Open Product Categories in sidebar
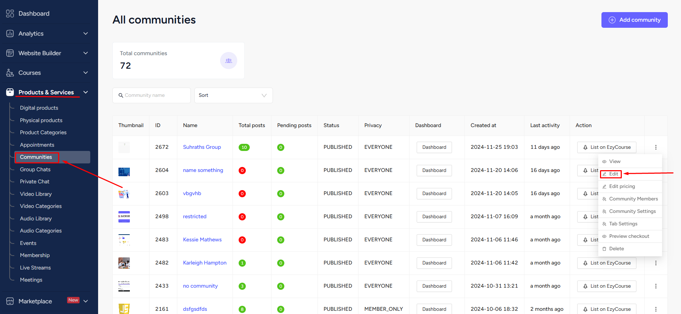This screenshot has height=314, width=681. pos(43,132)
